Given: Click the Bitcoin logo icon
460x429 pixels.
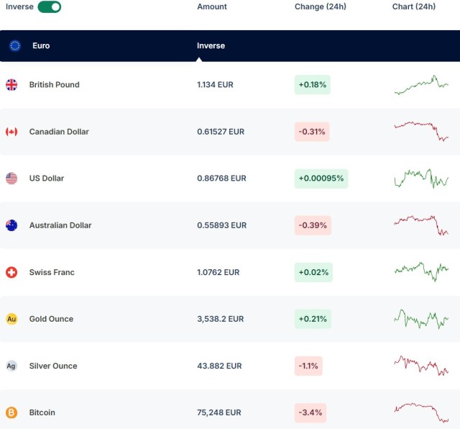Looking at the screenshot, I should click(11, 412).
